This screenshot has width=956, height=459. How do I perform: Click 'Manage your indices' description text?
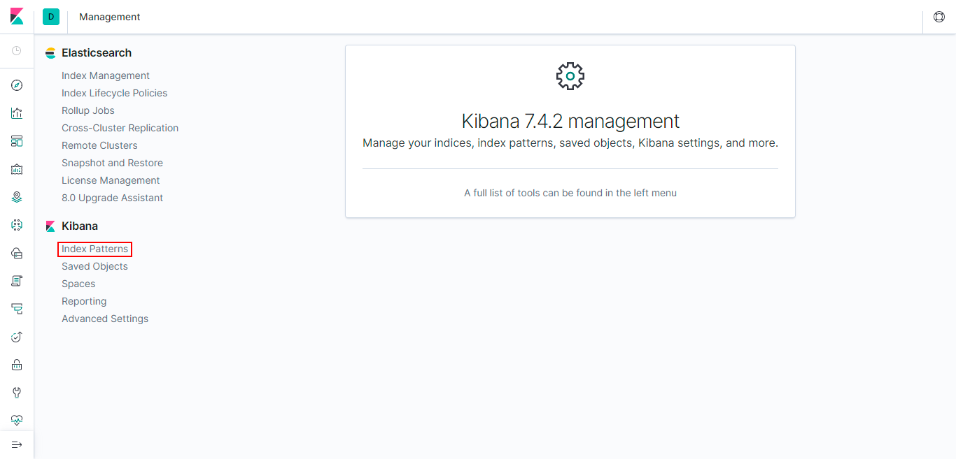(x=570, y=143)
